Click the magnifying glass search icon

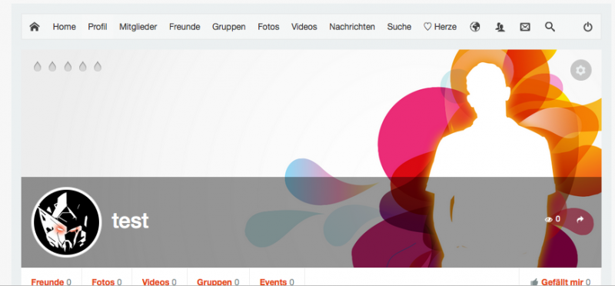[x=550, y=27]
